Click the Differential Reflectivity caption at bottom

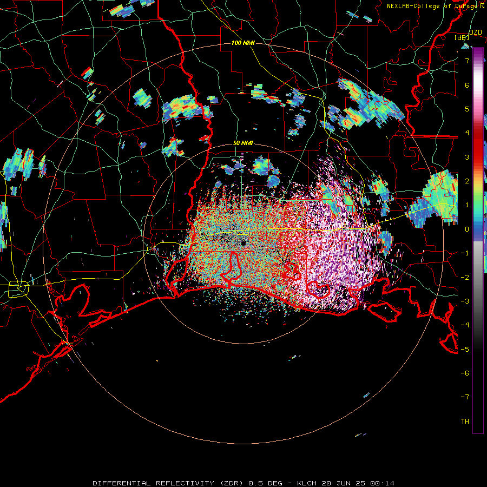click(244, 483)
